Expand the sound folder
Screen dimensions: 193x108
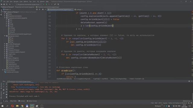(x=7, y=26)
